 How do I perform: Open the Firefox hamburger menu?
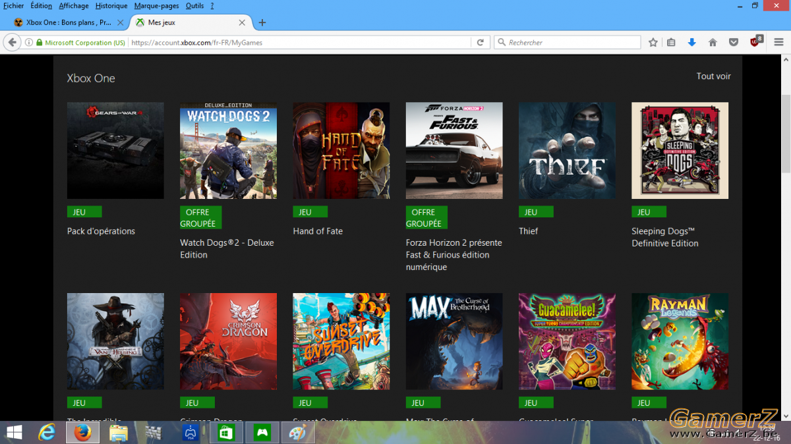pos(778,42)
